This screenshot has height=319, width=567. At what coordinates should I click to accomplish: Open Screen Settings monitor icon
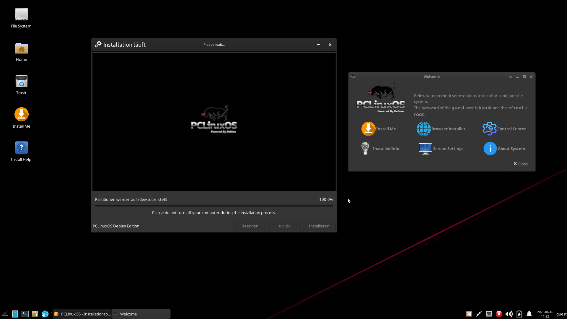[425, 149]
